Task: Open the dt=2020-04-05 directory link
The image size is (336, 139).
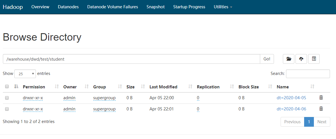Action: click(291, 98)
